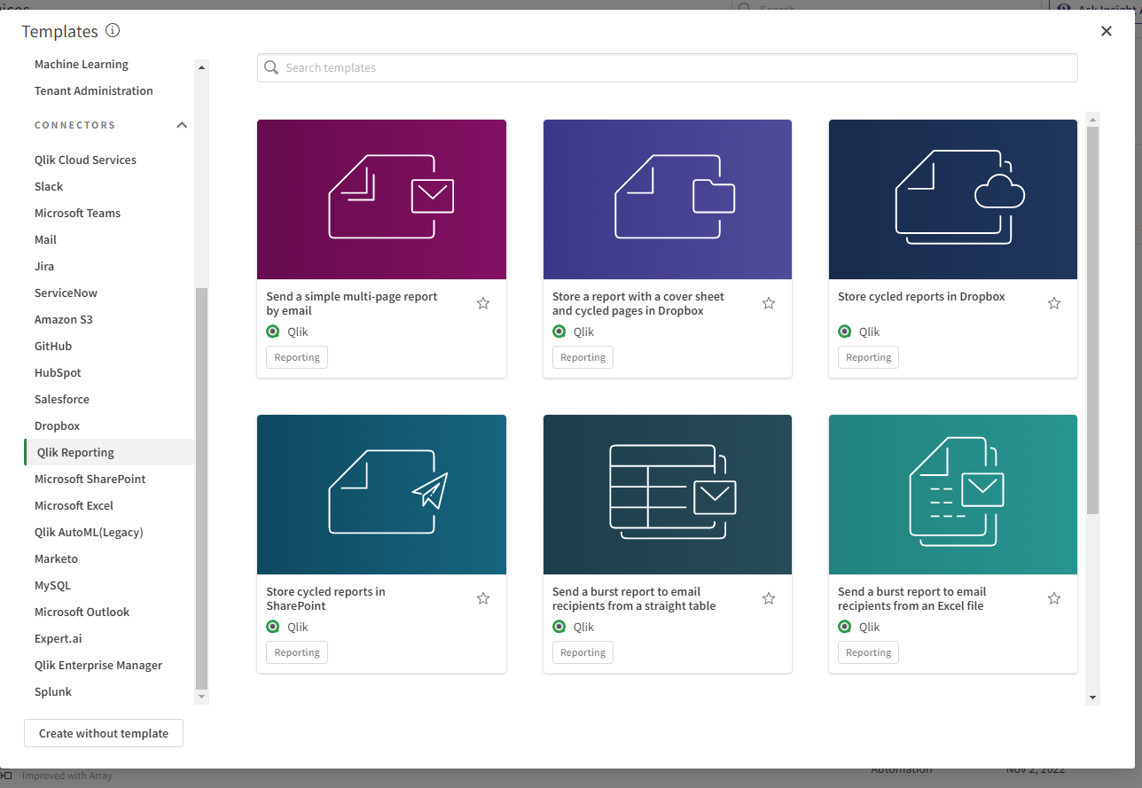Favorite 'Send a simple multi-page report by email'
Image resolution: width=1142 pixels, height=788 pixels.
483,303
